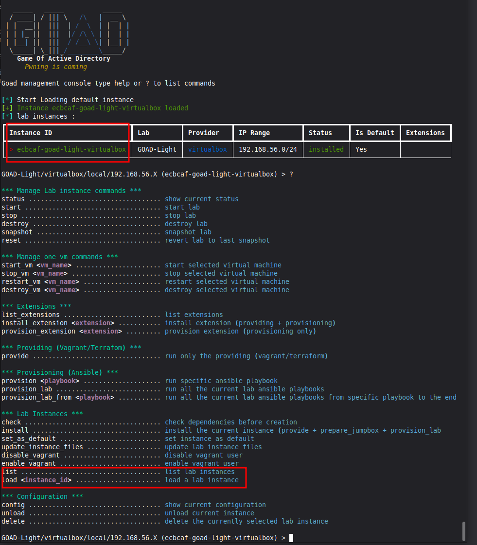Click the GOAD ASCII art logo
This screenshot has width=477, height=545.
point(68,33)
